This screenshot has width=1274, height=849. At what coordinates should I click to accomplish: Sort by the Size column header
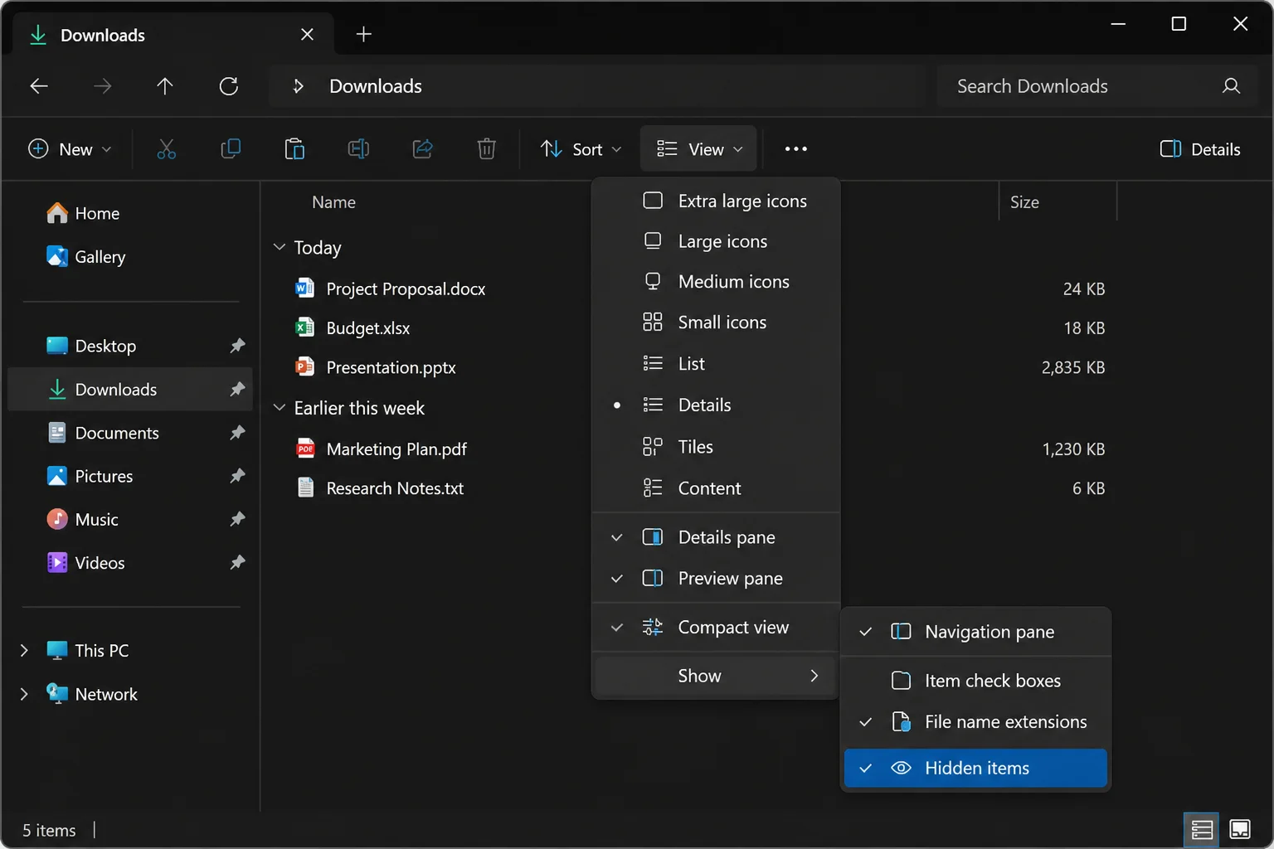point(1024,202)
